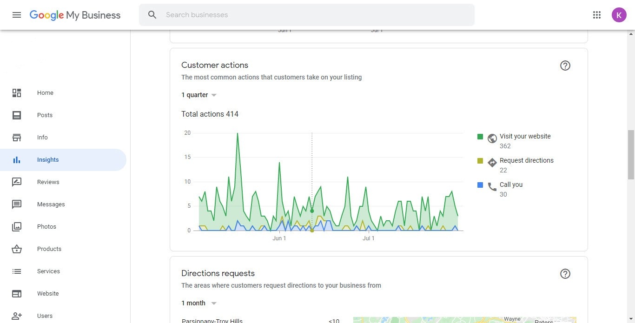Image resolution: width=635 pixels, height=323 pixels.
Task: Click the search magnifier icon
Action: [152, 15]
